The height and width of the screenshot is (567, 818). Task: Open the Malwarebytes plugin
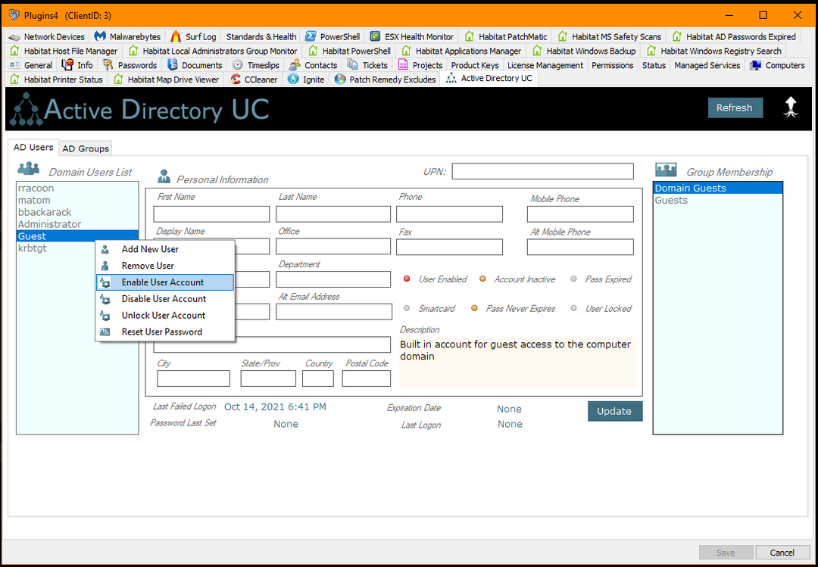127,36
